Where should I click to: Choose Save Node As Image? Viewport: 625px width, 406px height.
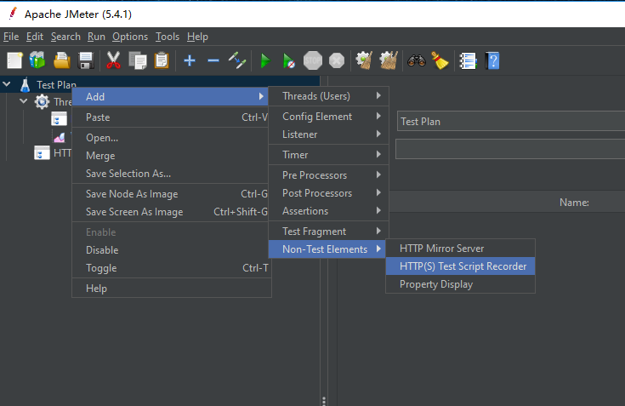click(x=171, y=194)
